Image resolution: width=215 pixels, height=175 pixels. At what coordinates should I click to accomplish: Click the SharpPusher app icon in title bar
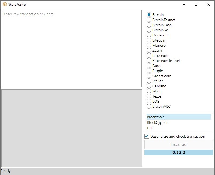pos(5,4)
